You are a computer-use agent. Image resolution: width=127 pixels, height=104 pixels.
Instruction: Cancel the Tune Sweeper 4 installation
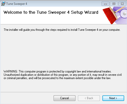click(65, 98)
